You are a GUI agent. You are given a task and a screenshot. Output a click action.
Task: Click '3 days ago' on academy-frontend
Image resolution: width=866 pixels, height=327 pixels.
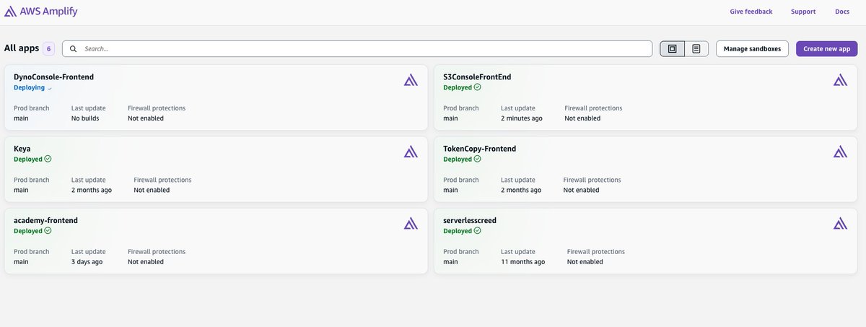(x=87, y=261)
